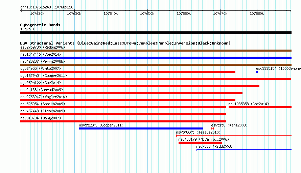The height and width of the screenshot is (173, 301).
Task: Open nsv552103 (Cooper2011) label
Action: 101,125
